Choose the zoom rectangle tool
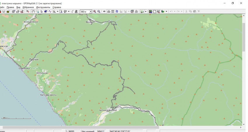This screenshot has width=248, height=132. point(37,12)
